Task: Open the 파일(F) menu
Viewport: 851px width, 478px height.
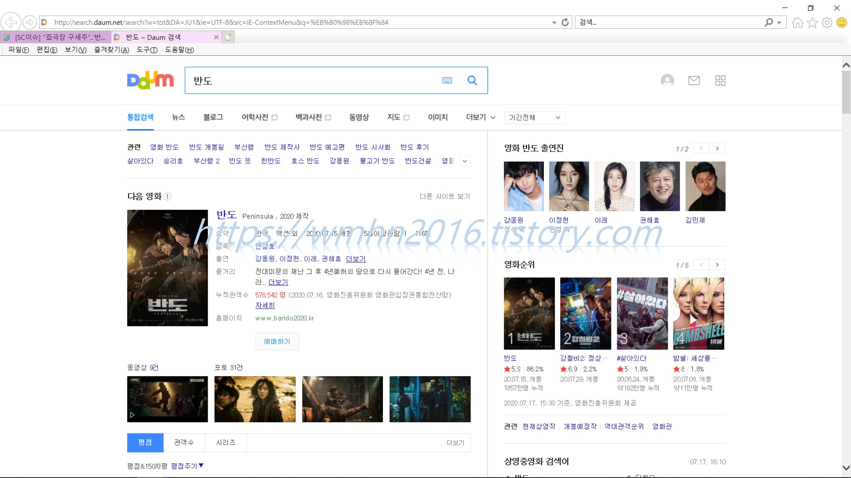Action: 19,50
